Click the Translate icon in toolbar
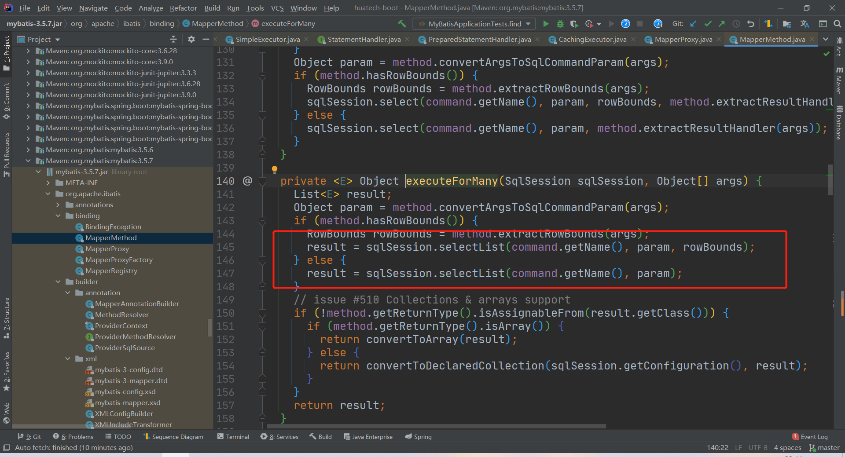845x457 pixels. (805, 24)
